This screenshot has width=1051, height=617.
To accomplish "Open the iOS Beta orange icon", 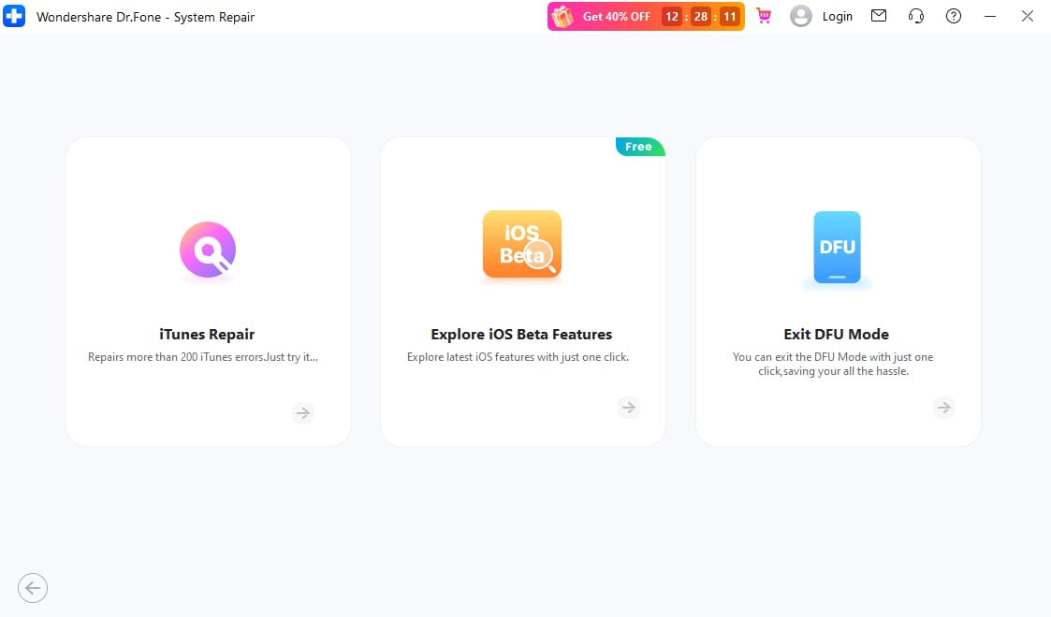I will (x=522, y=244).
